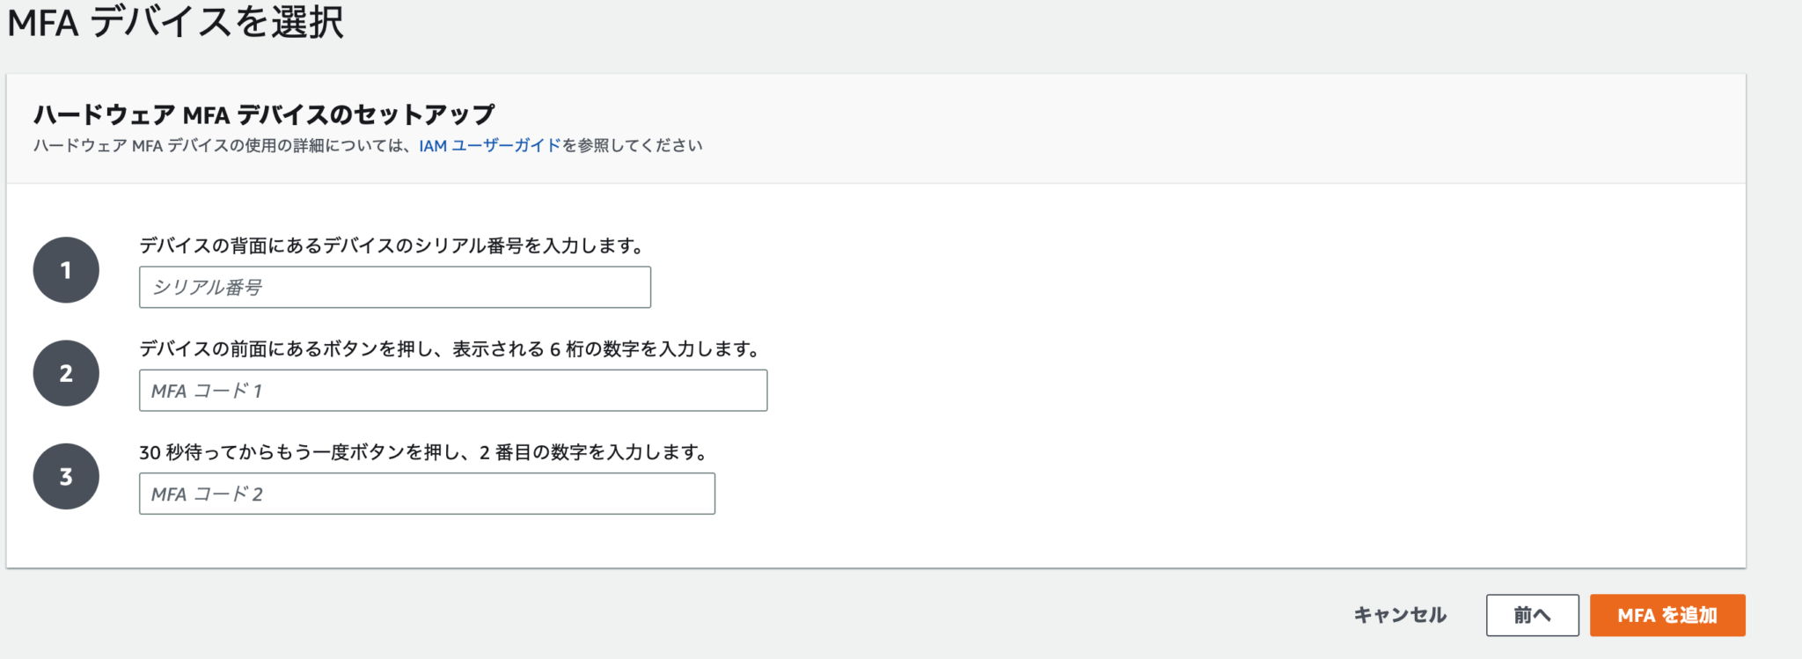Focus the MFA コード 1 field
This screenshot has height=659, width=1802.
tap(452, 390)
